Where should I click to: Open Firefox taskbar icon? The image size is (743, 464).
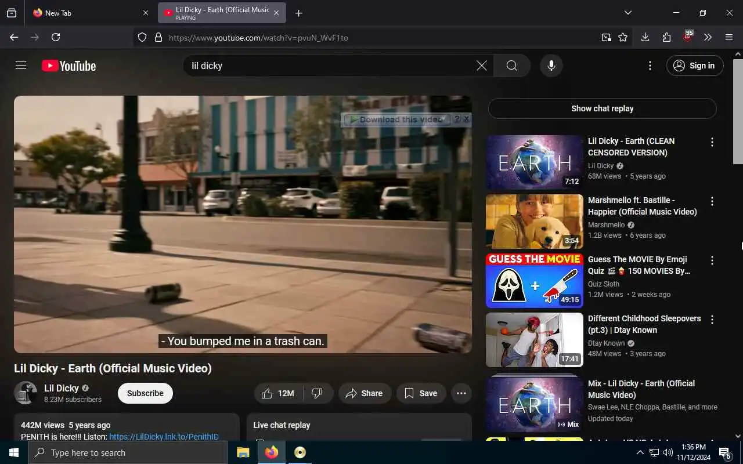point(272,452)
